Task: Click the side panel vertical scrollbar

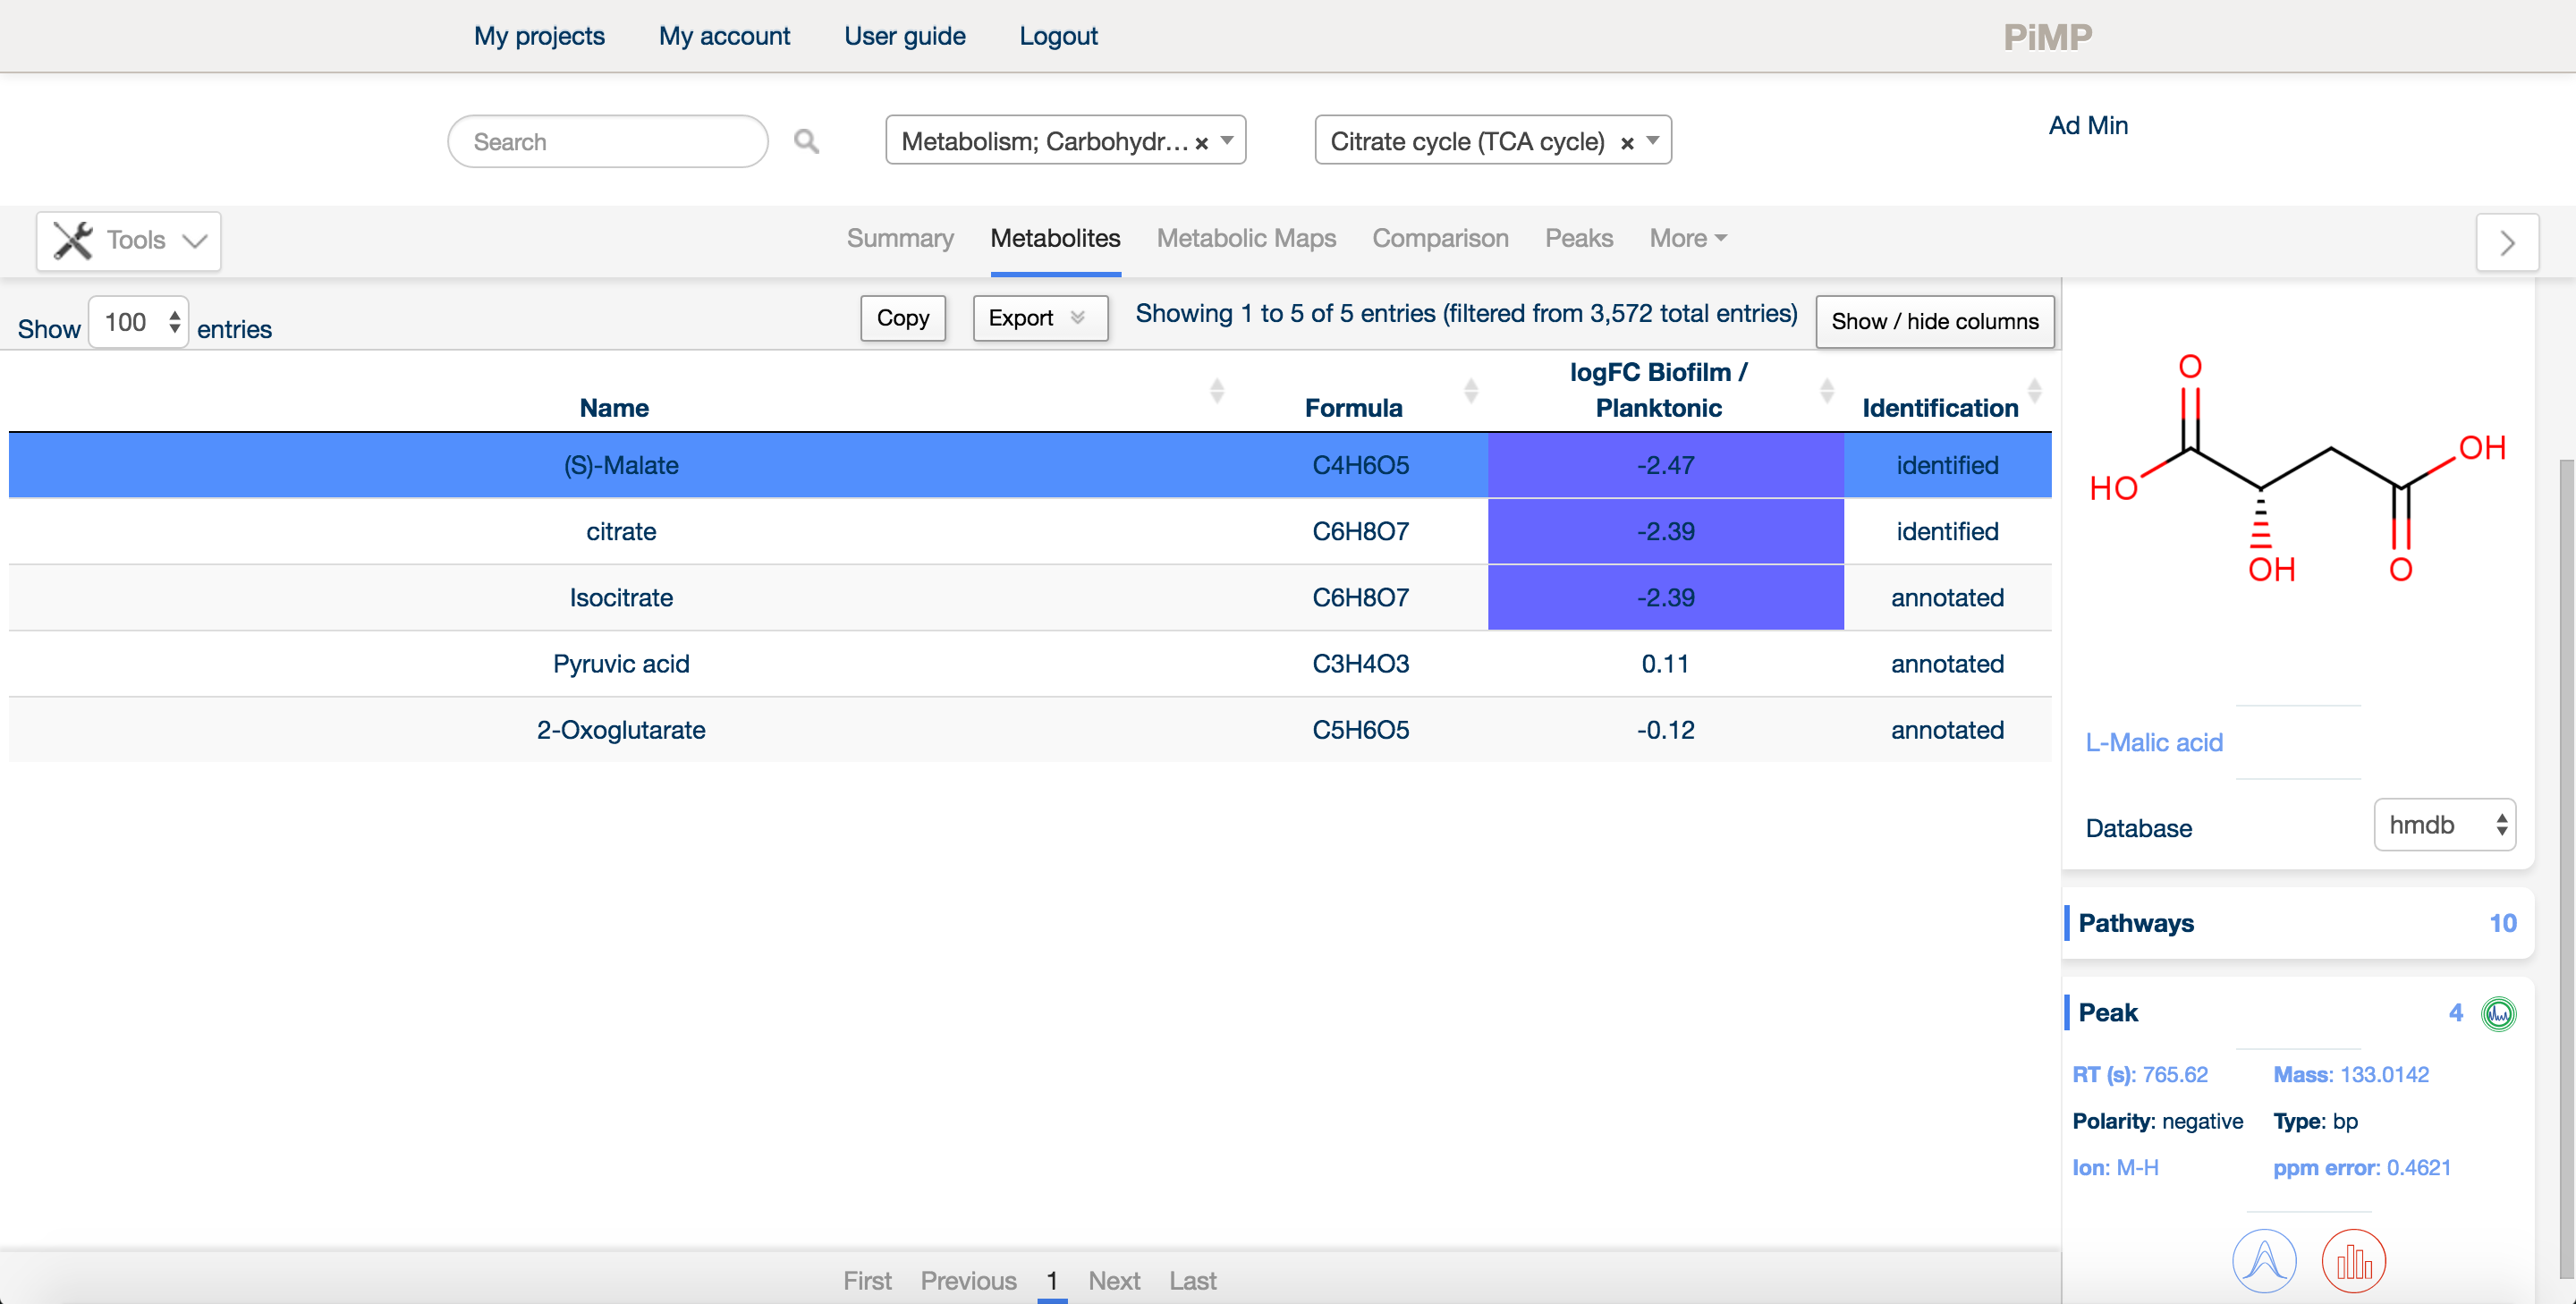Action: [x=2565, y=868]
